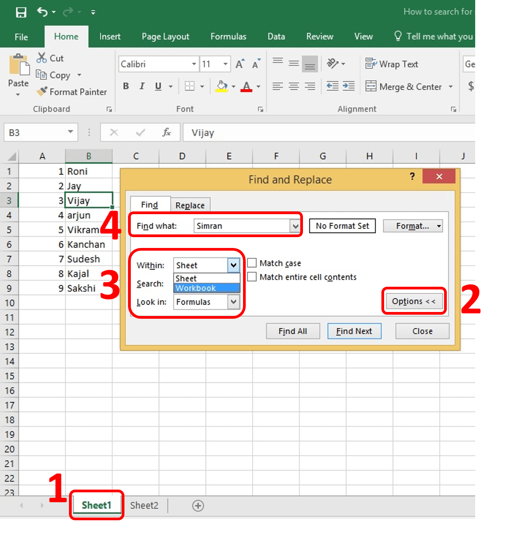Click the Find Next button
532x541 pixels.
point(354,331)
